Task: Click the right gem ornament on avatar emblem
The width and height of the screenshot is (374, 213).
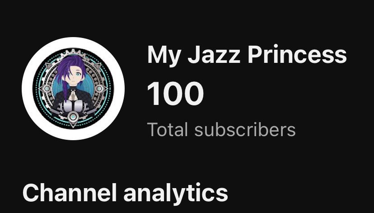Action: click(99, 89)
